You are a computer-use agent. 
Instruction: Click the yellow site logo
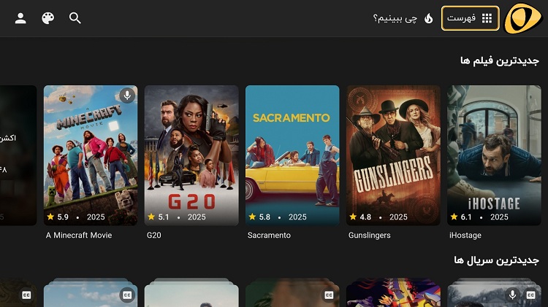(x=523, y=18)
